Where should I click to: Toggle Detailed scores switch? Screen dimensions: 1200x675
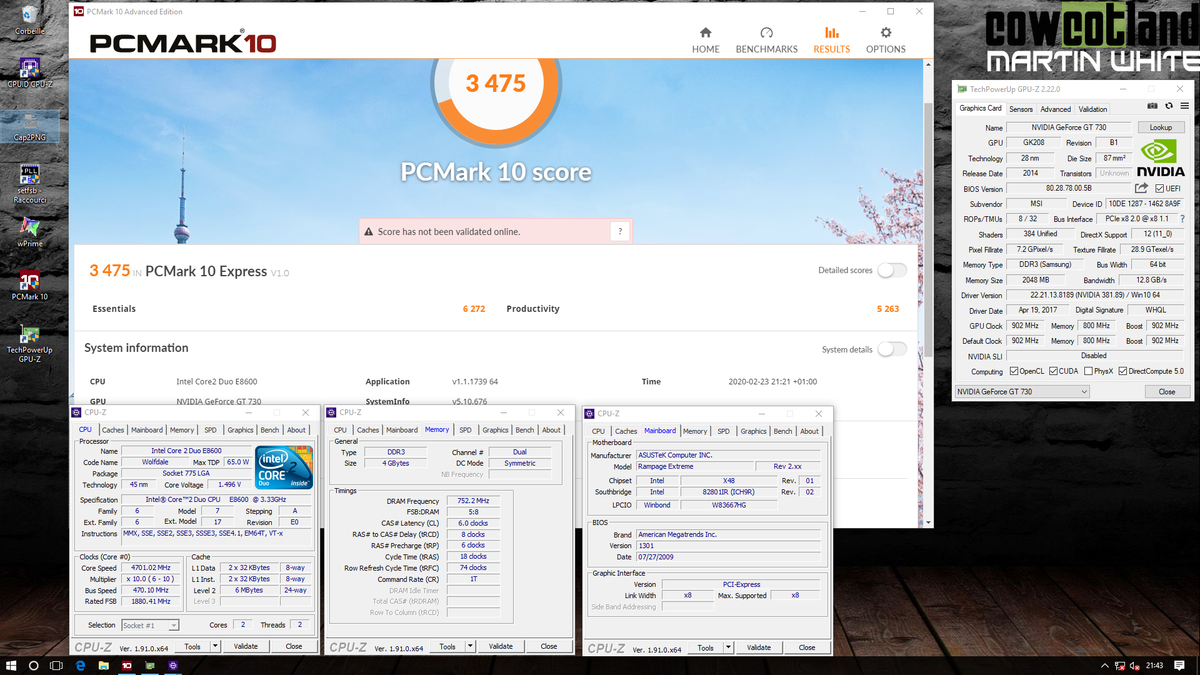pyautogui.click(x=892, y=270)
